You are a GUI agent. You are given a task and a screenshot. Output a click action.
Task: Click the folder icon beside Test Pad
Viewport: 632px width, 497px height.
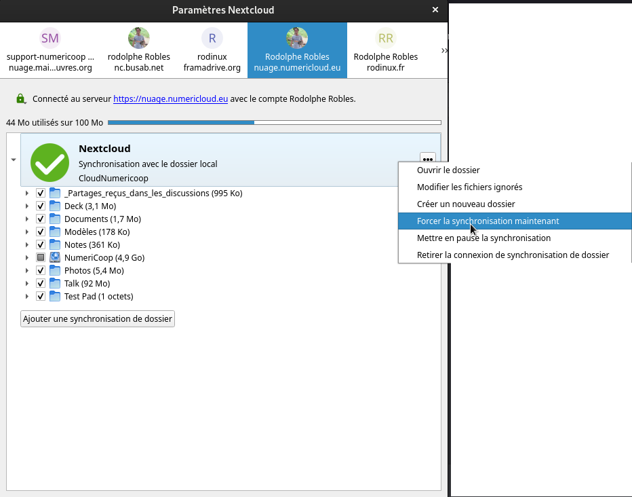click(x=55, y=297)
